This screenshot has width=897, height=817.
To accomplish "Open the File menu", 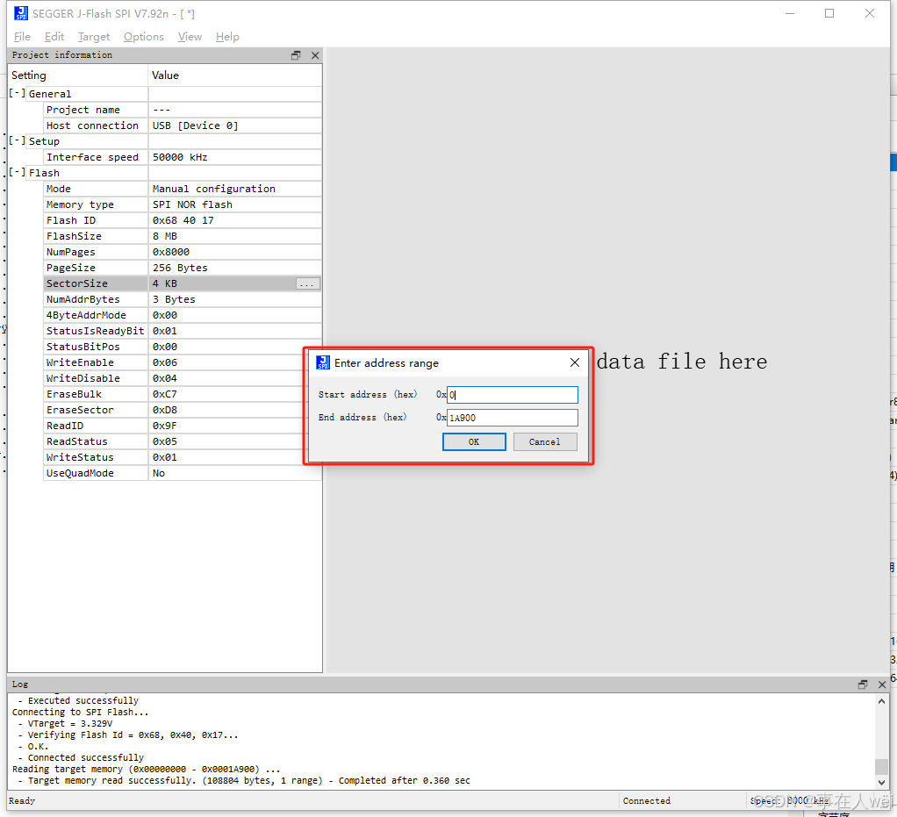I will click(22, 37).
